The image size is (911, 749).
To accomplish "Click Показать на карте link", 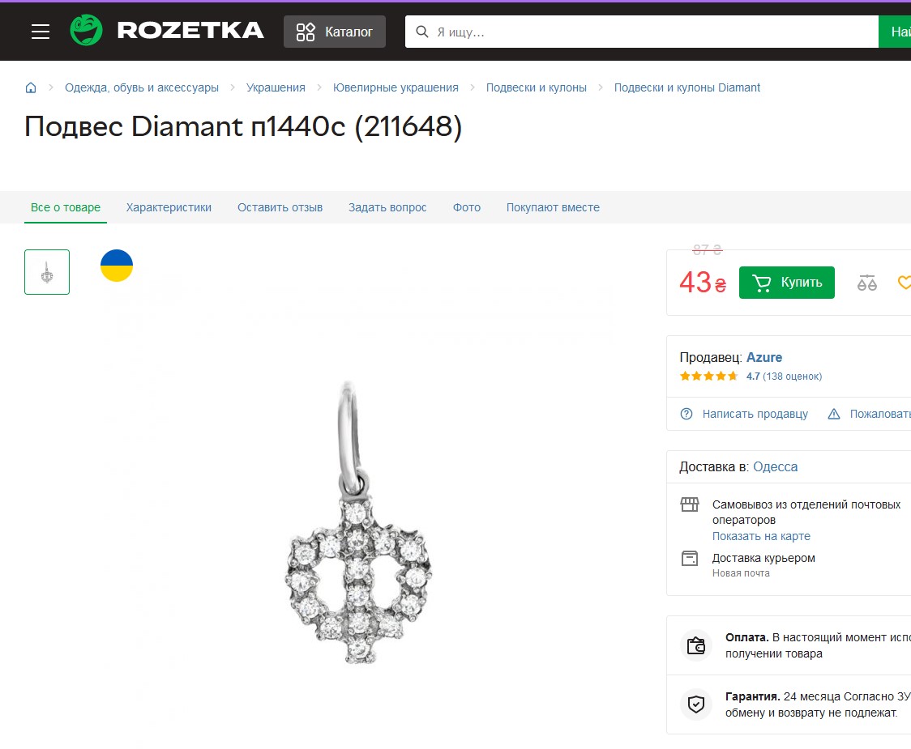I will point(761,536).
